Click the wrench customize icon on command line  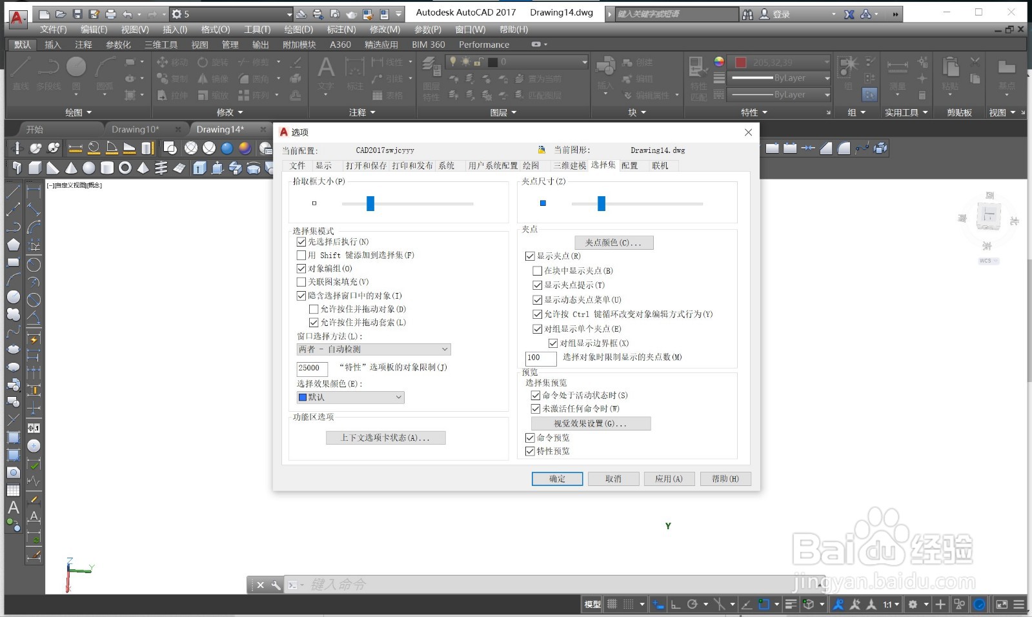[276, 585]
